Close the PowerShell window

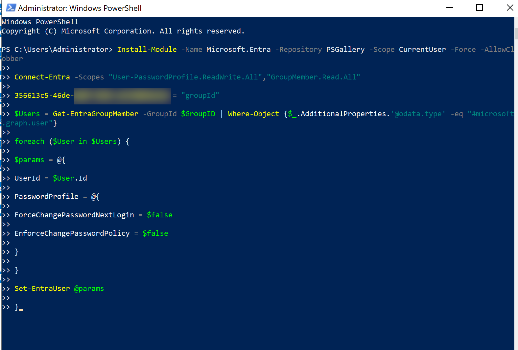(x=510, y=8)
